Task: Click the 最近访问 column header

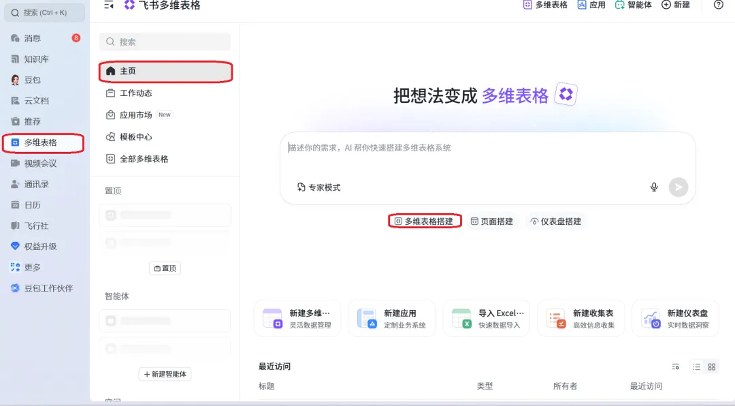Action: [x=646, y=386]
